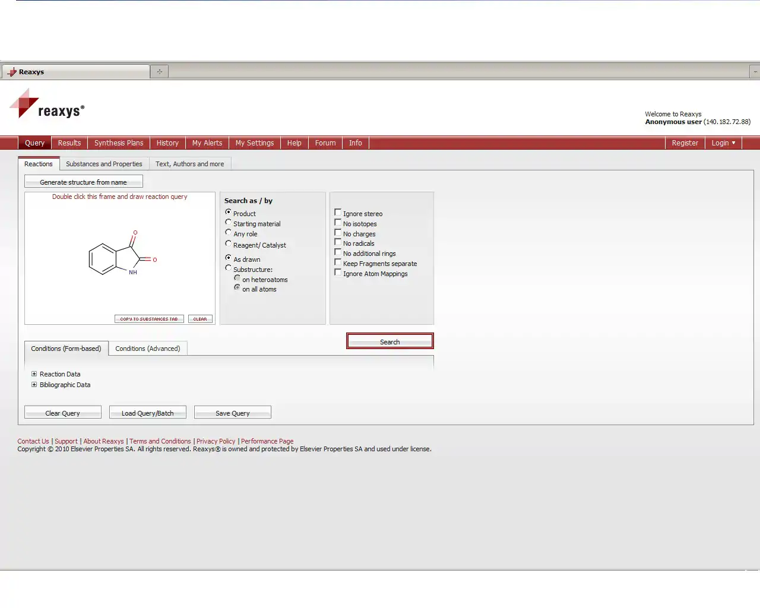Screen dimensions: 760x608
Task: Click the isatin structure drawing frame
Action: click(119, 255)
